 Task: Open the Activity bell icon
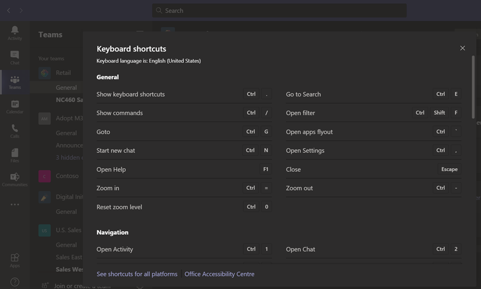[15, 30]
